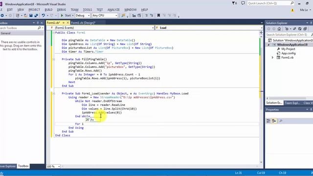Click the Solution Explorer Sync with Active Document icon

tap(294, 29)
